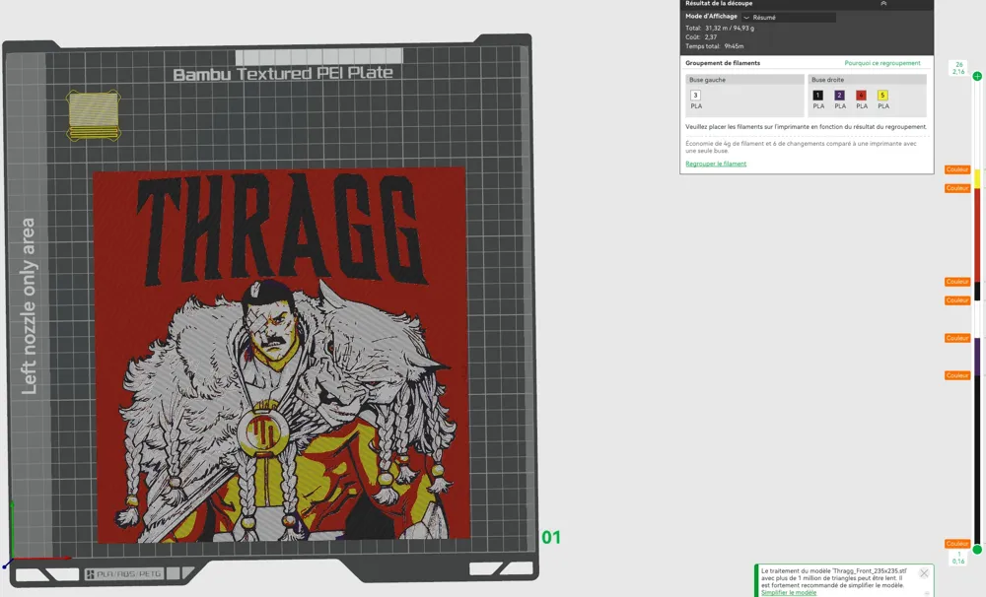This screenshot has height=597, width=986.
Task: Select red filament swatch 4 under Buse droite
Action: pyautogui.click(x=861, y=95)
